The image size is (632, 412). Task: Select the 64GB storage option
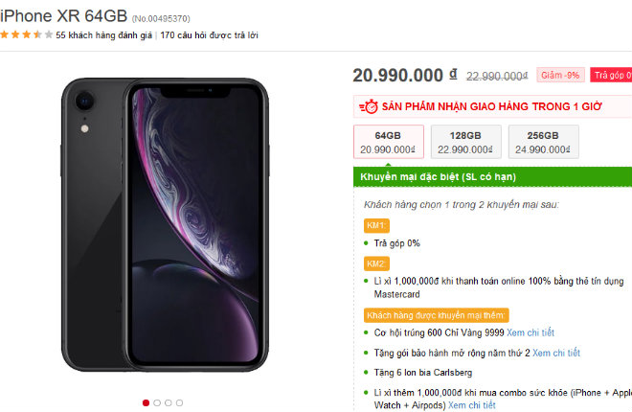[388, 141]
